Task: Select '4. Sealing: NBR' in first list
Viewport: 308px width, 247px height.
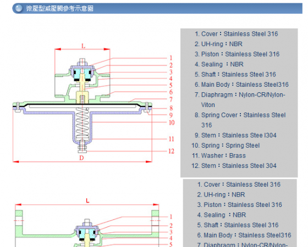Action: [x=219, y=64]
